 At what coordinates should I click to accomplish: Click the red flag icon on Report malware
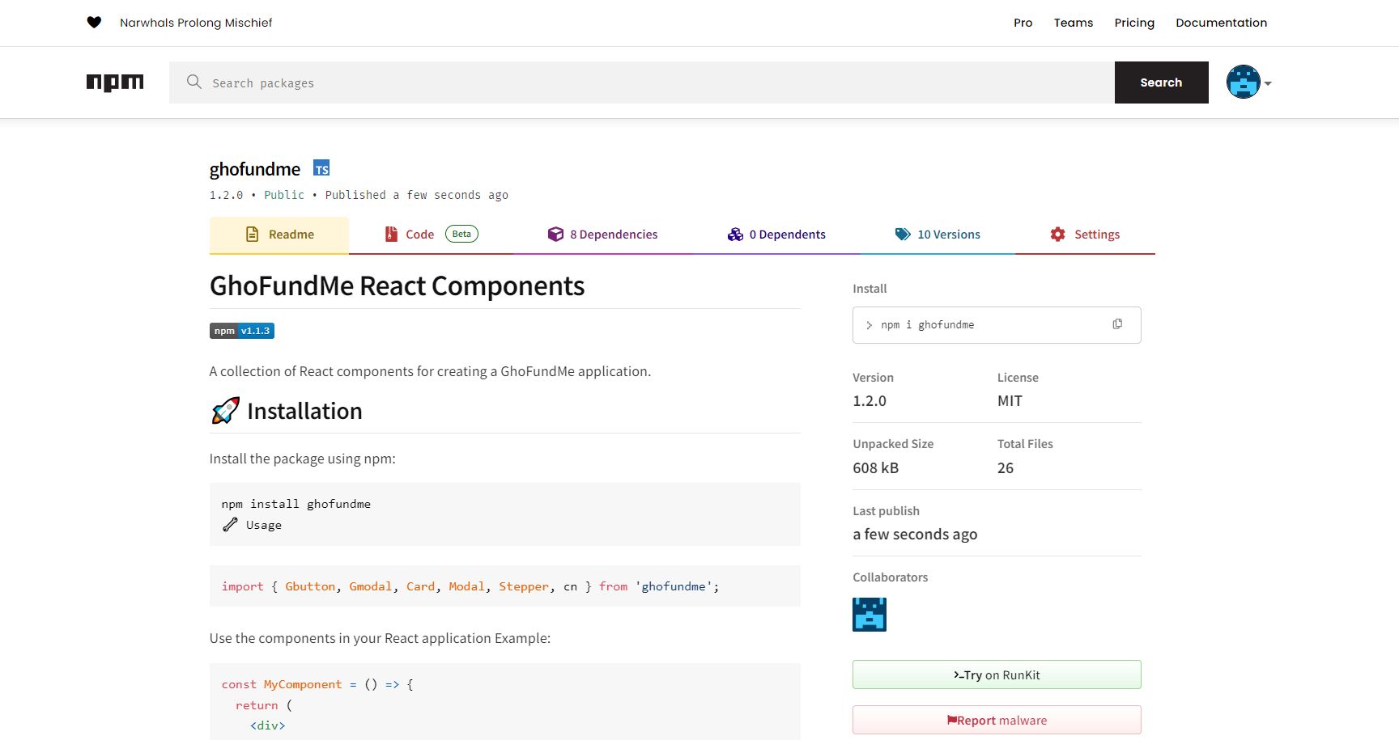click(x=952, y=720)
